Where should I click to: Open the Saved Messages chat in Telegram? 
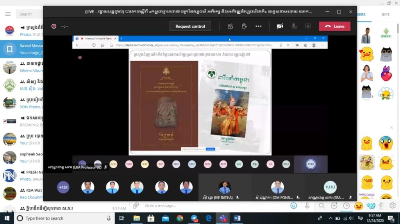(22, 49)
